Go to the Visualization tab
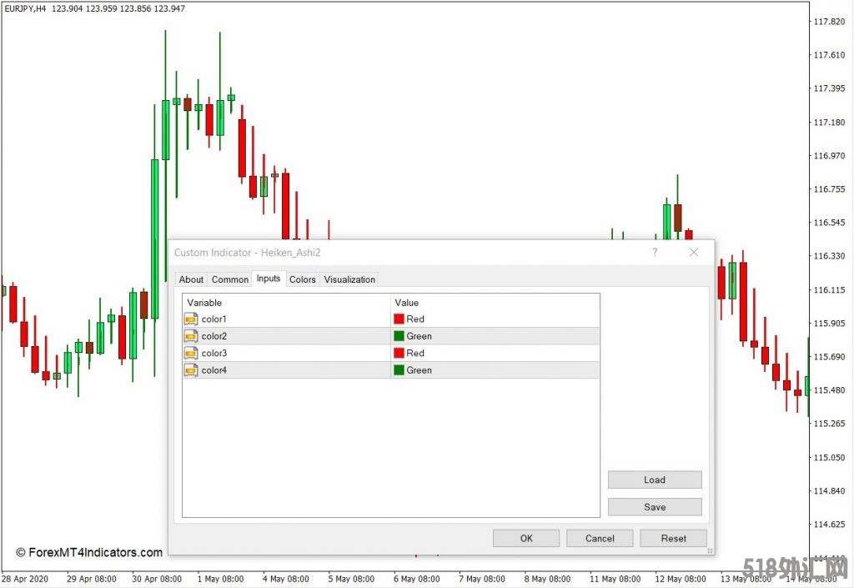The width and height of the screenshot is (854, 588). (x=349, y=279)
